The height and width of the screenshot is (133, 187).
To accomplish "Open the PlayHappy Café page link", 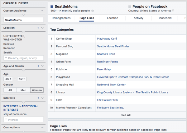I will 107,39.
